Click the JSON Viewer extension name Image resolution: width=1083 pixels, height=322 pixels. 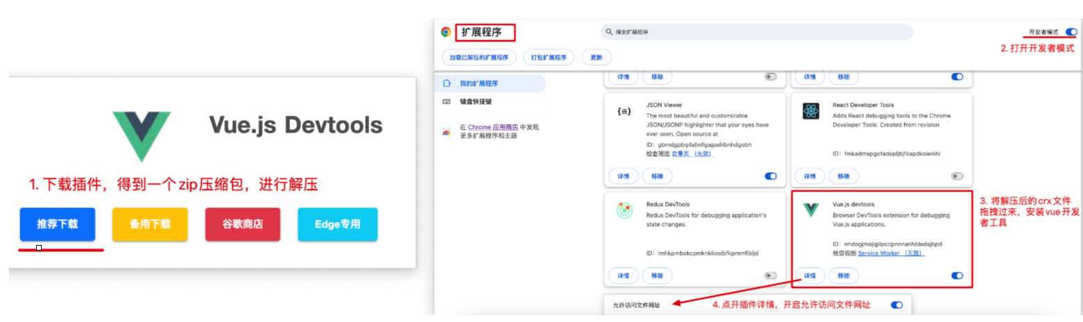click(x=664, y=105)
